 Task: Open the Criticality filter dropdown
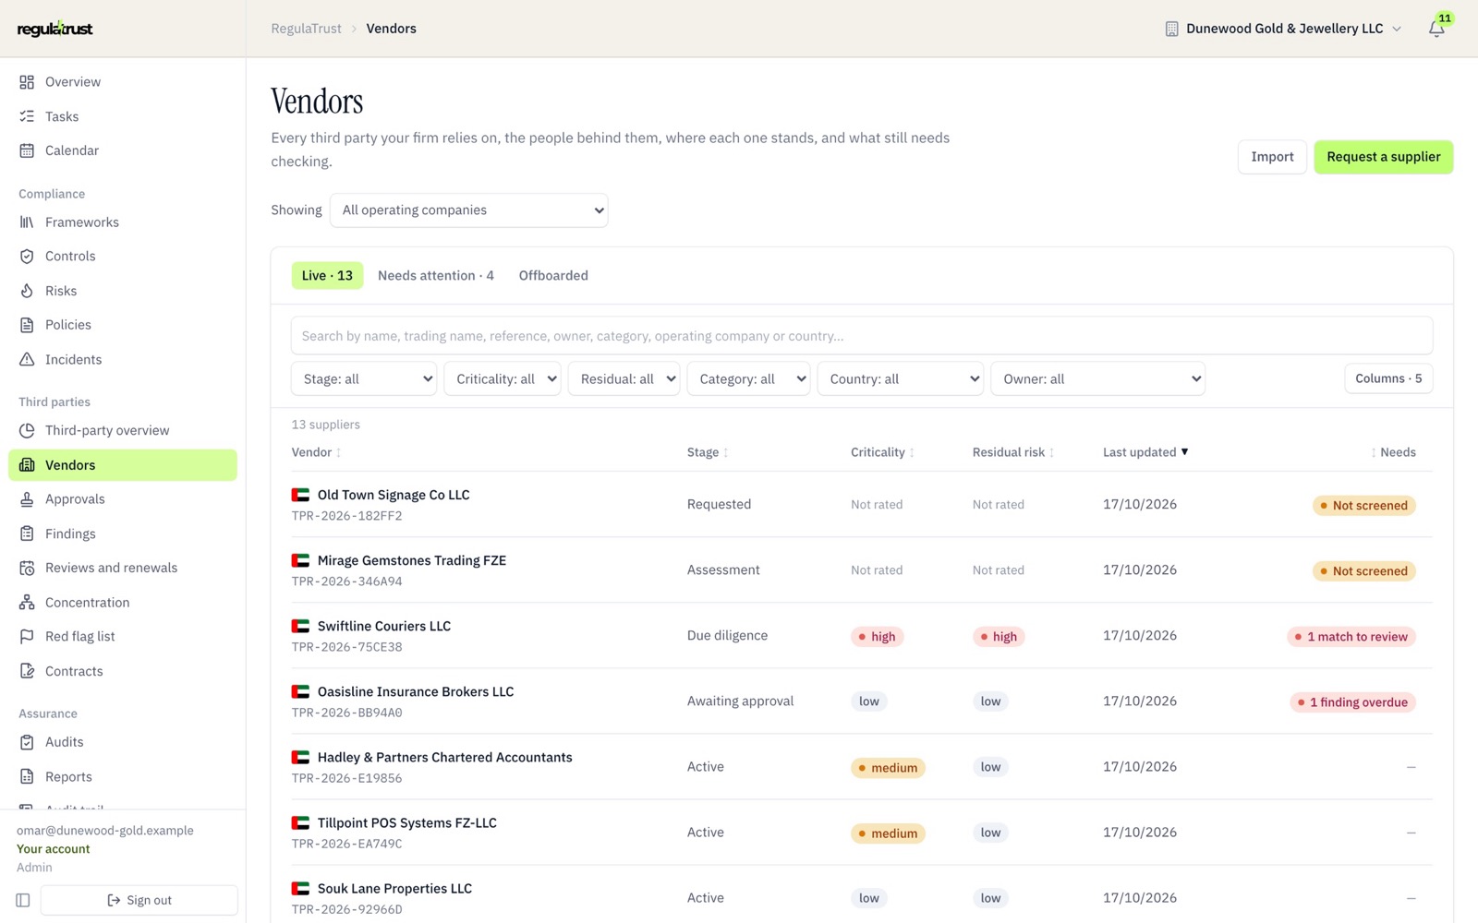[503, 378]
